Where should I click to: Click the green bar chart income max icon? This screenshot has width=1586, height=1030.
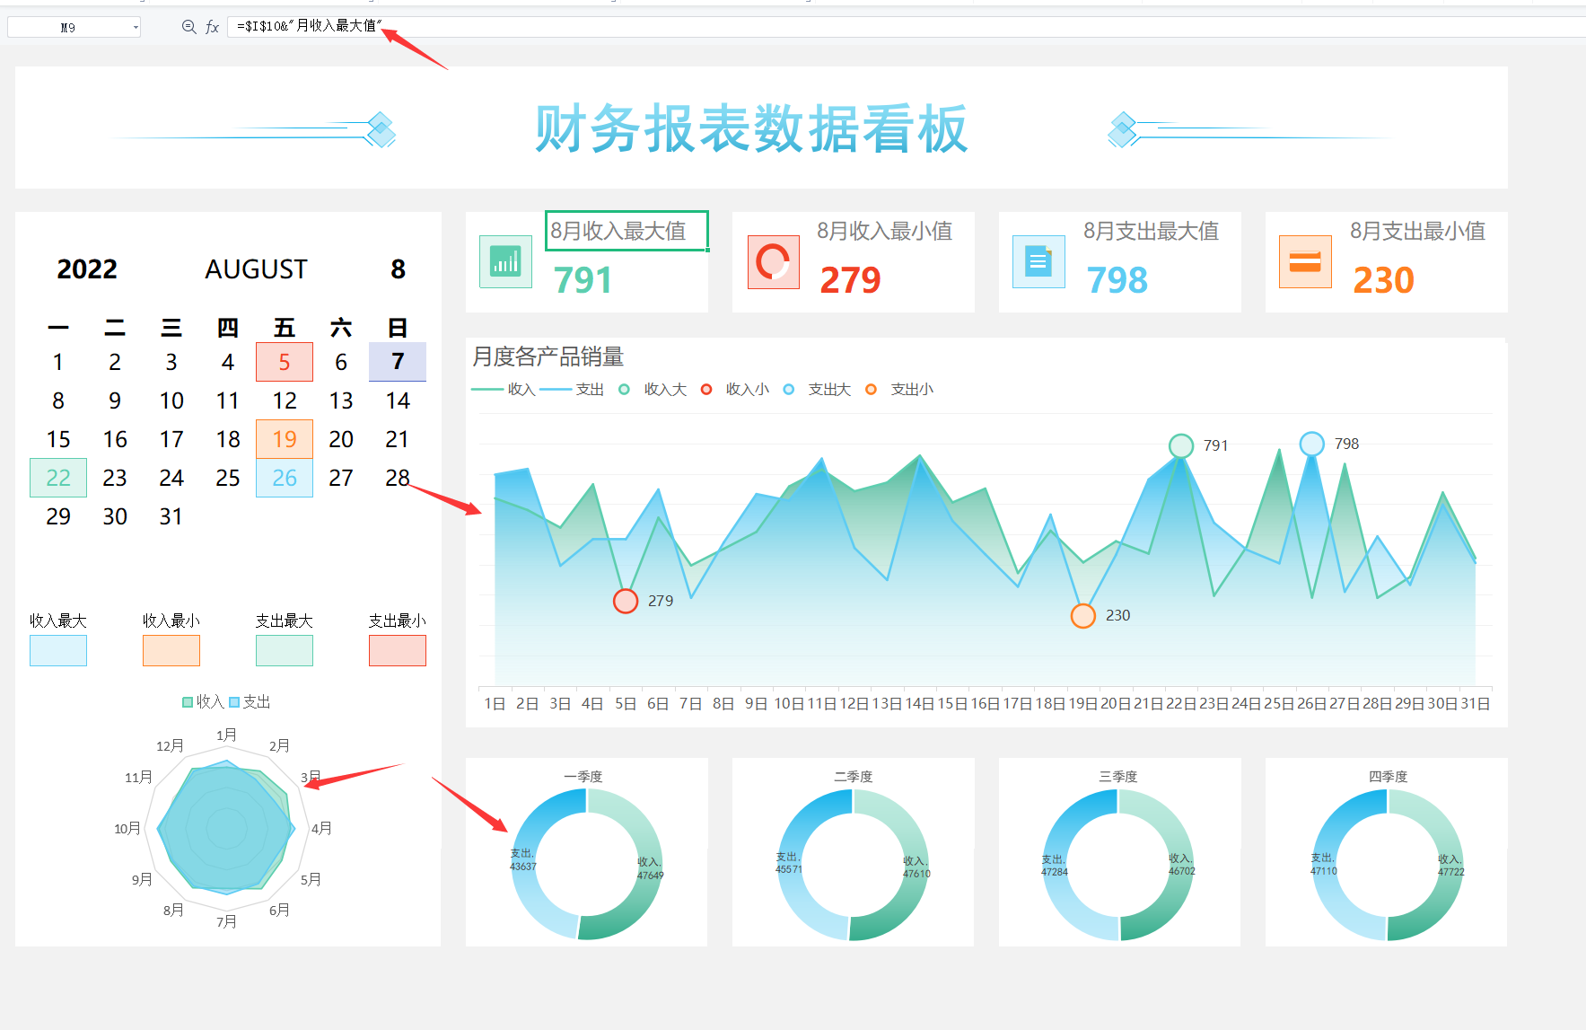pos(505,261)
